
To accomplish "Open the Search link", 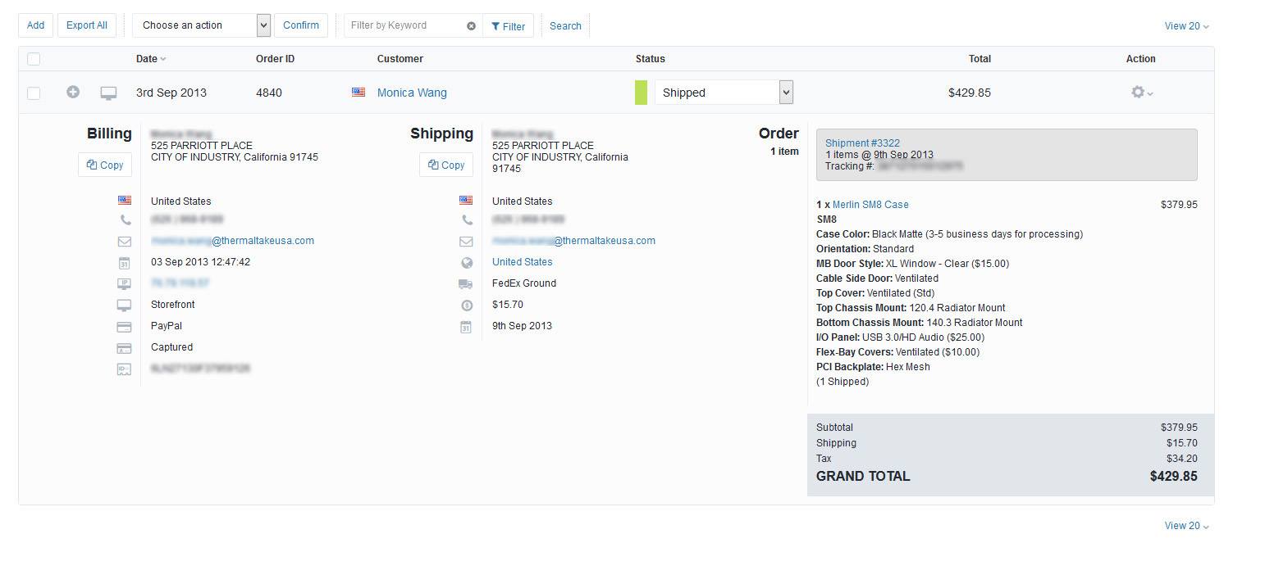I will coord(565,26).
